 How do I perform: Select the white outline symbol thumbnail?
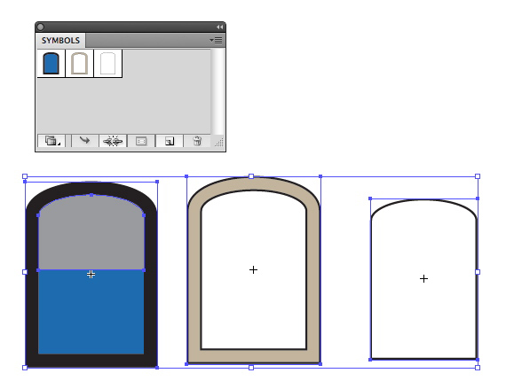click(107, 64)
